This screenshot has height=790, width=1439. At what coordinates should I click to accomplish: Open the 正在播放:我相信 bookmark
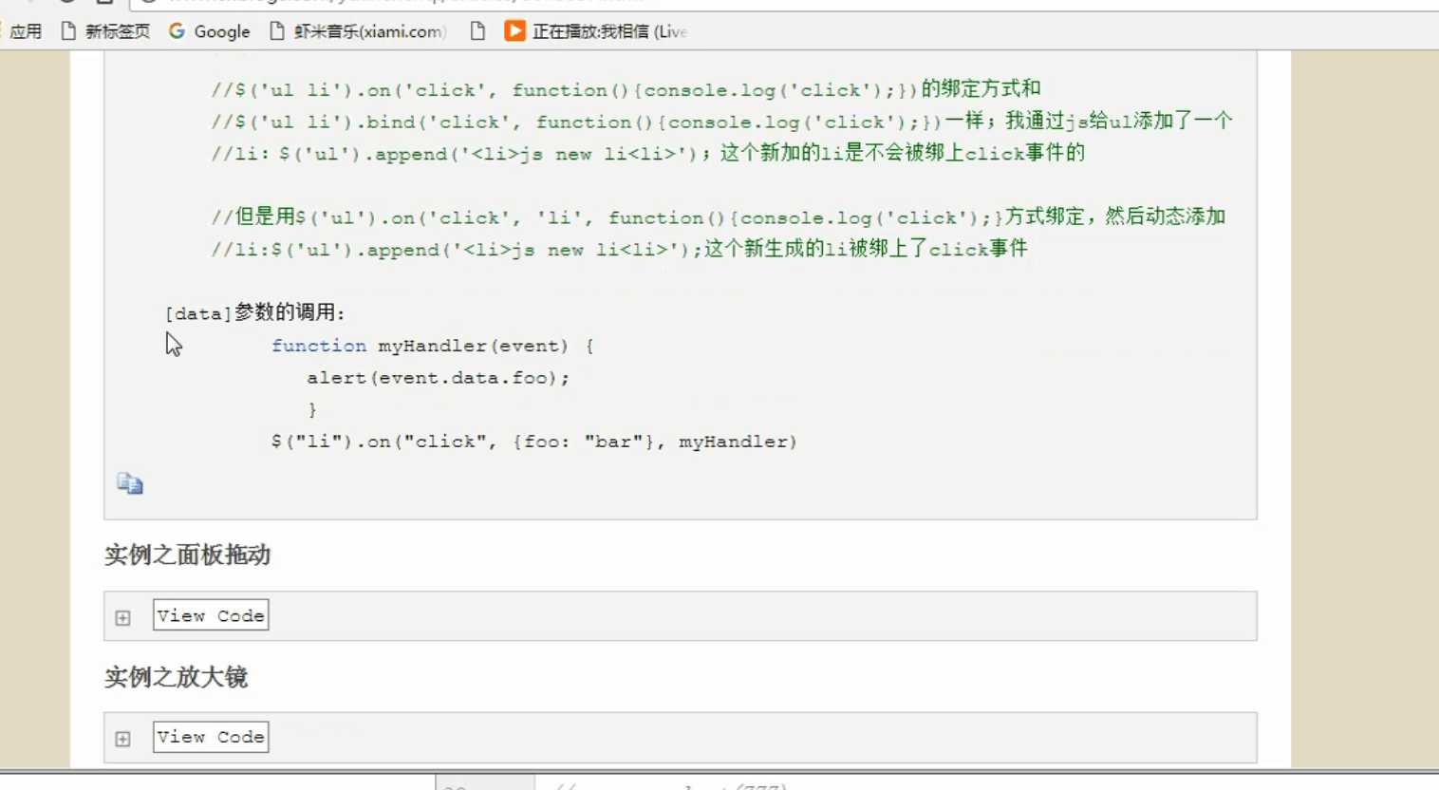point(595,31)
